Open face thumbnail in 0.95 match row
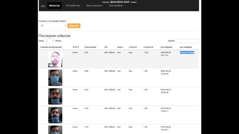The height and width of the screenshot is (134, 239). 55,59
